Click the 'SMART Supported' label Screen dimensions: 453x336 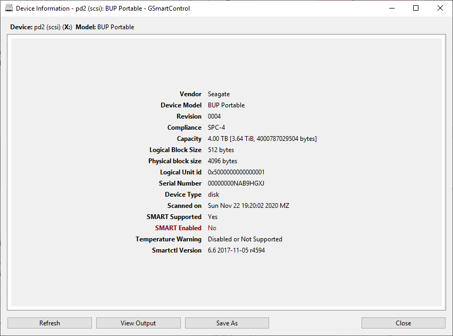pos(174,217)
